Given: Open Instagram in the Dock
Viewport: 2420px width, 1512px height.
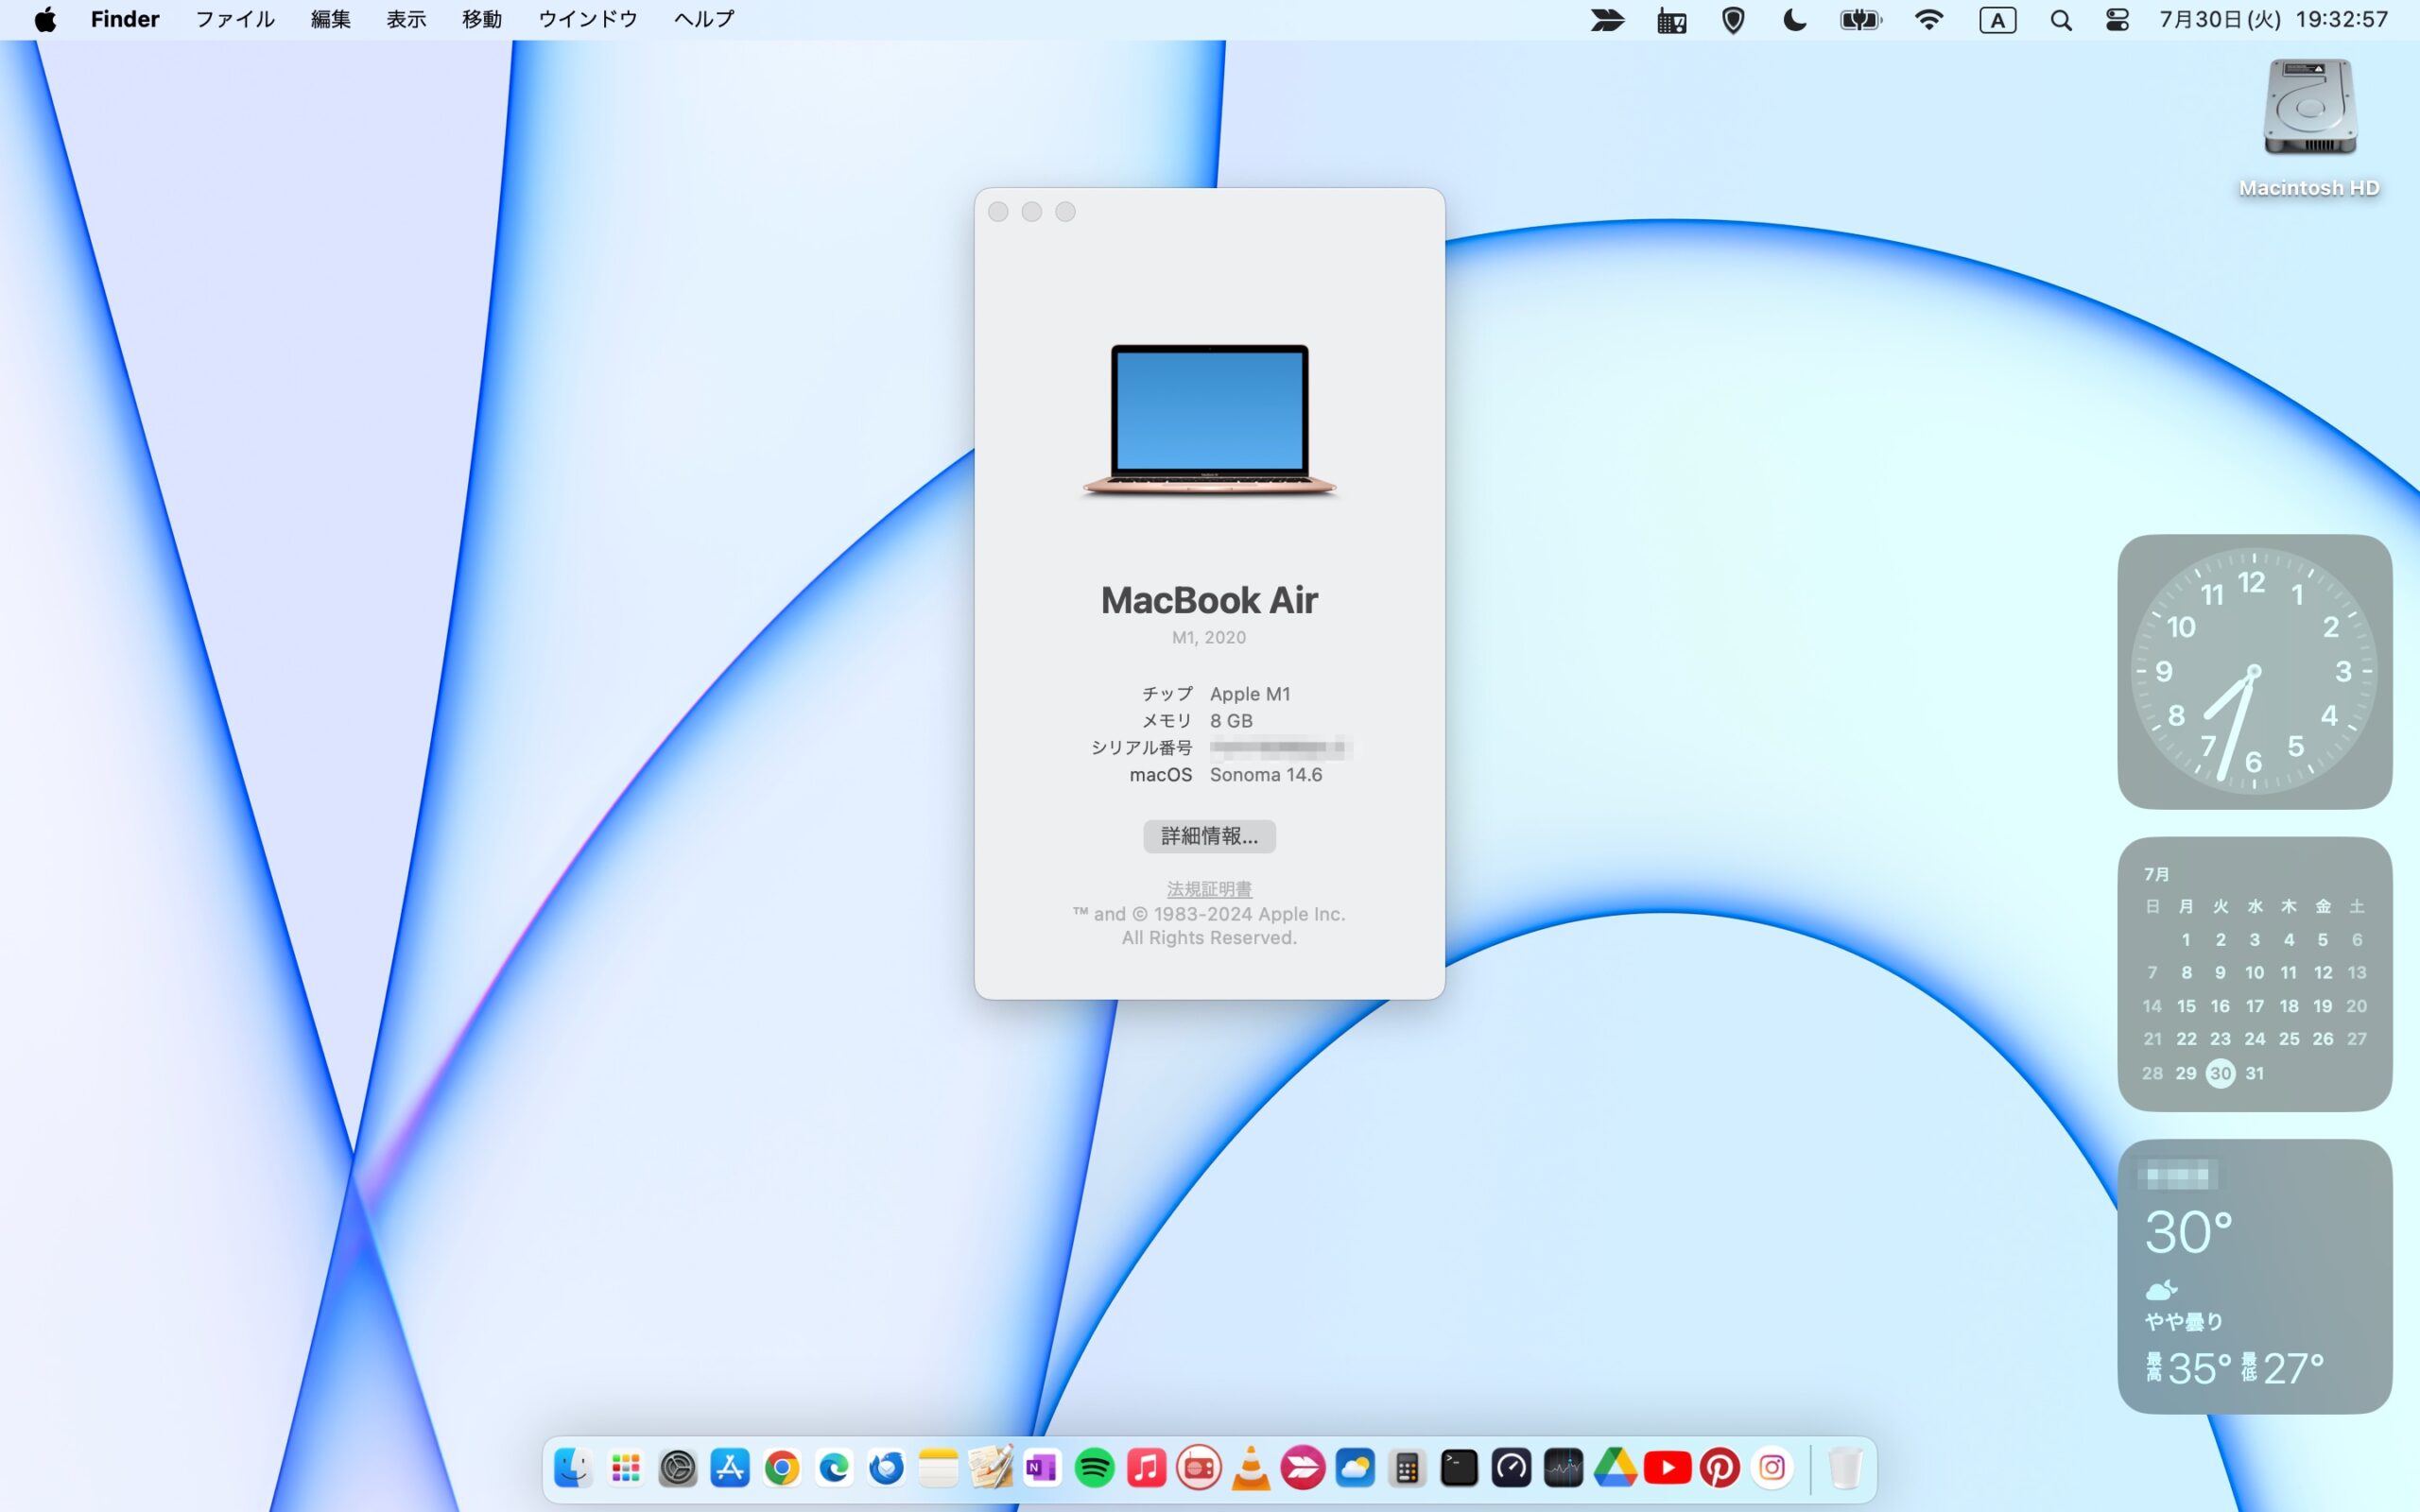Looking at the screenshot, I should pyautogui.click(x=1771, y=1468).
